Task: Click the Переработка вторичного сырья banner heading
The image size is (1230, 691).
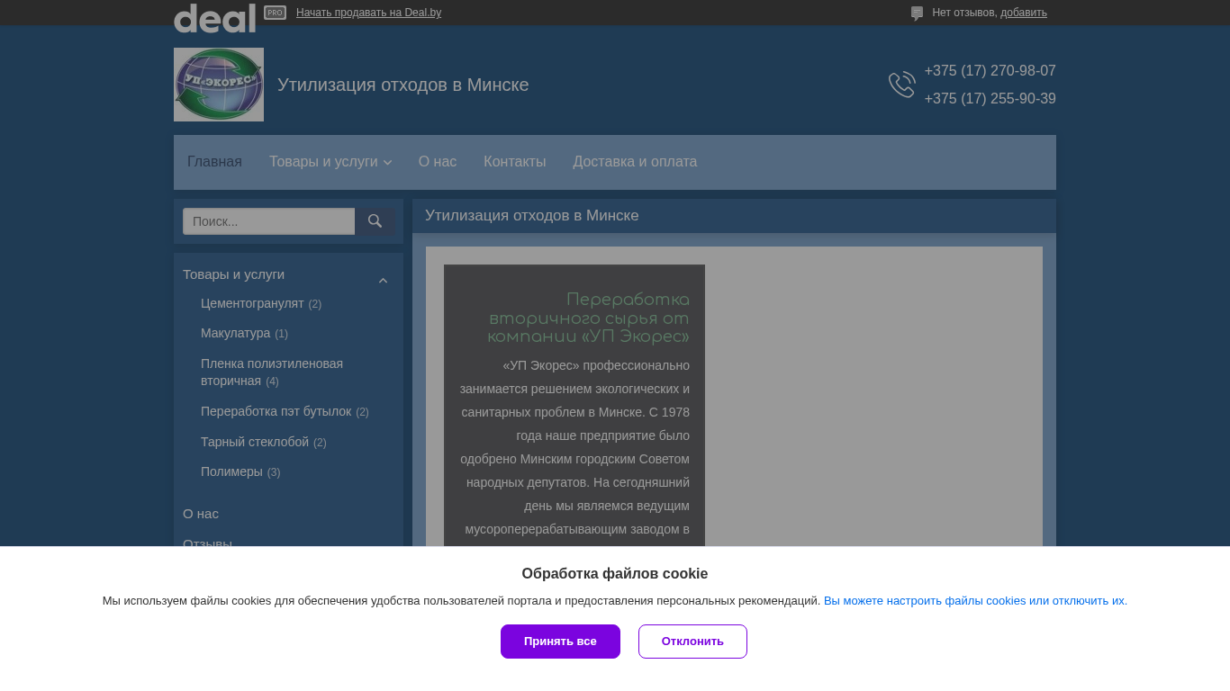Action: pyautogui.click(x=589, y=319)
